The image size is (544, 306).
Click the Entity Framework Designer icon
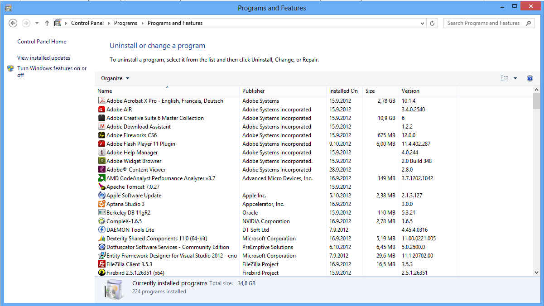(x=102, y=256)
